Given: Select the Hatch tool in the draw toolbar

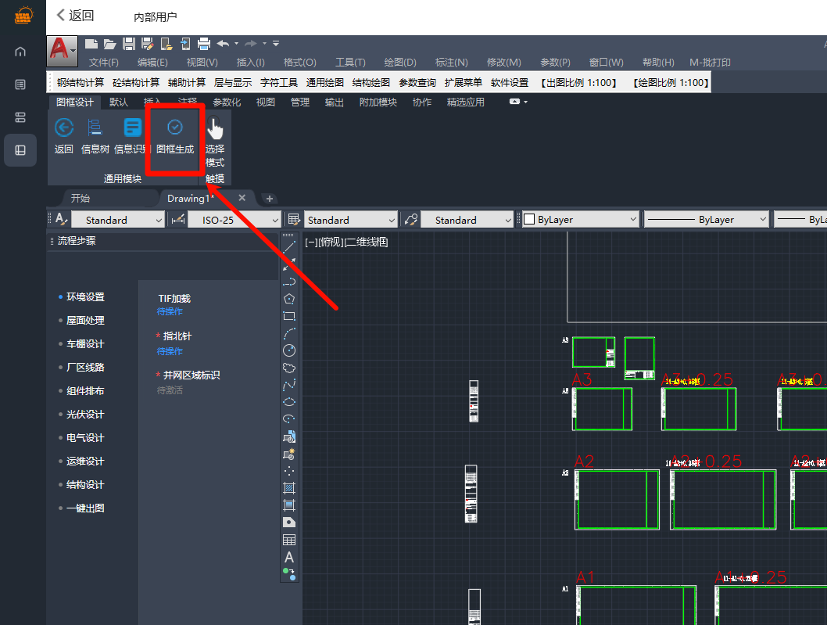Looking at the screenshot, I should coord(289,487).
